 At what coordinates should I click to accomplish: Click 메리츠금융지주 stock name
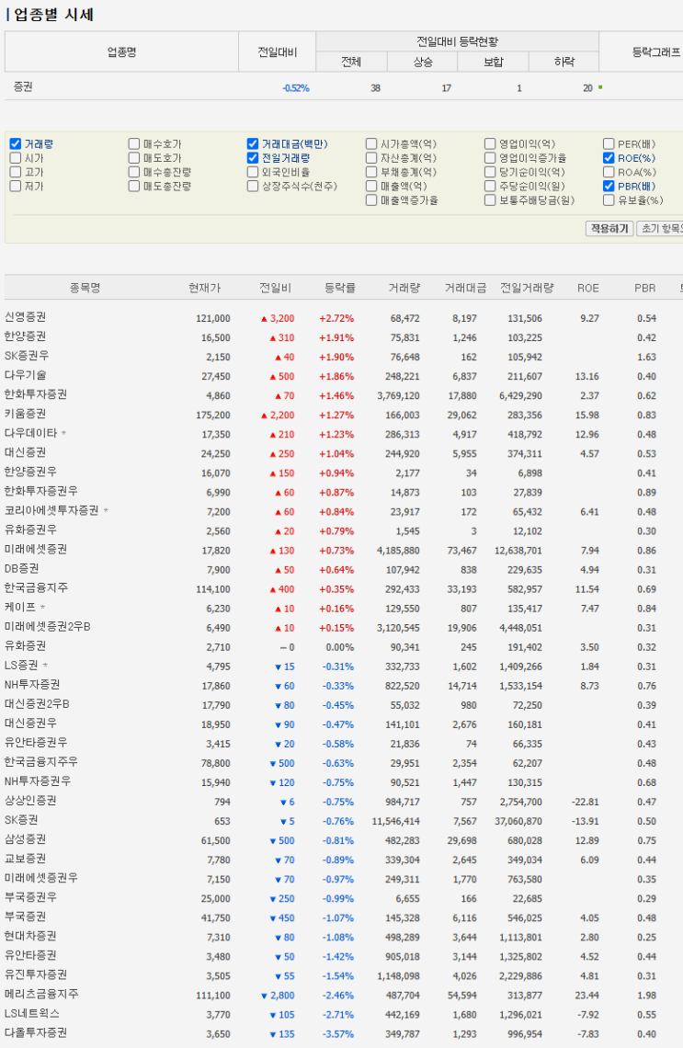(41, 995)
